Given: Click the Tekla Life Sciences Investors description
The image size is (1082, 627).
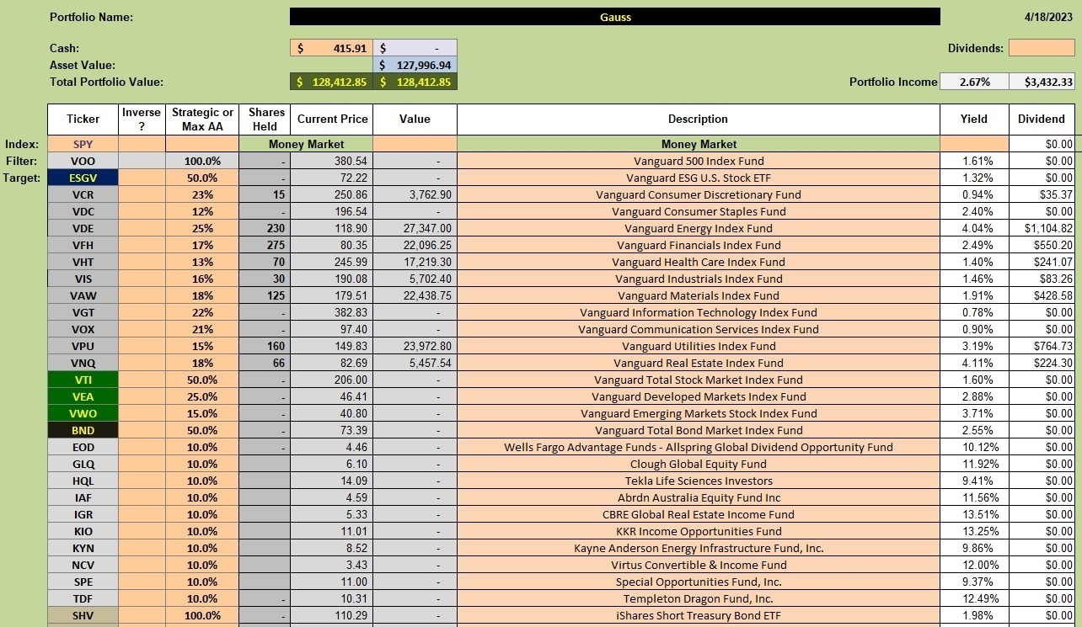Looking at the screenshot, I should pos(698,481).
